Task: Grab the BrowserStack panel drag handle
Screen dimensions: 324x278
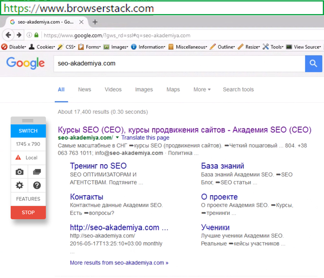Action: click(x=28, y=120)
